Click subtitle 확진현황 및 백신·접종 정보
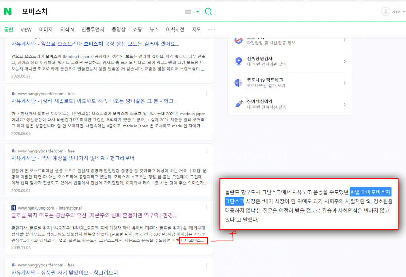Image resolution: width=406 pixels, height=277 pixels. [271, 43]
